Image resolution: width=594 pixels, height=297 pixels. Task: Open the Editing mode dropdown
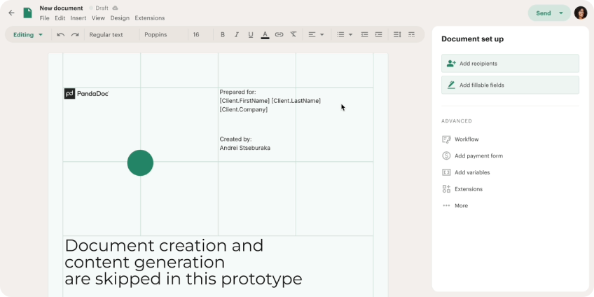[x=28, y=34]
